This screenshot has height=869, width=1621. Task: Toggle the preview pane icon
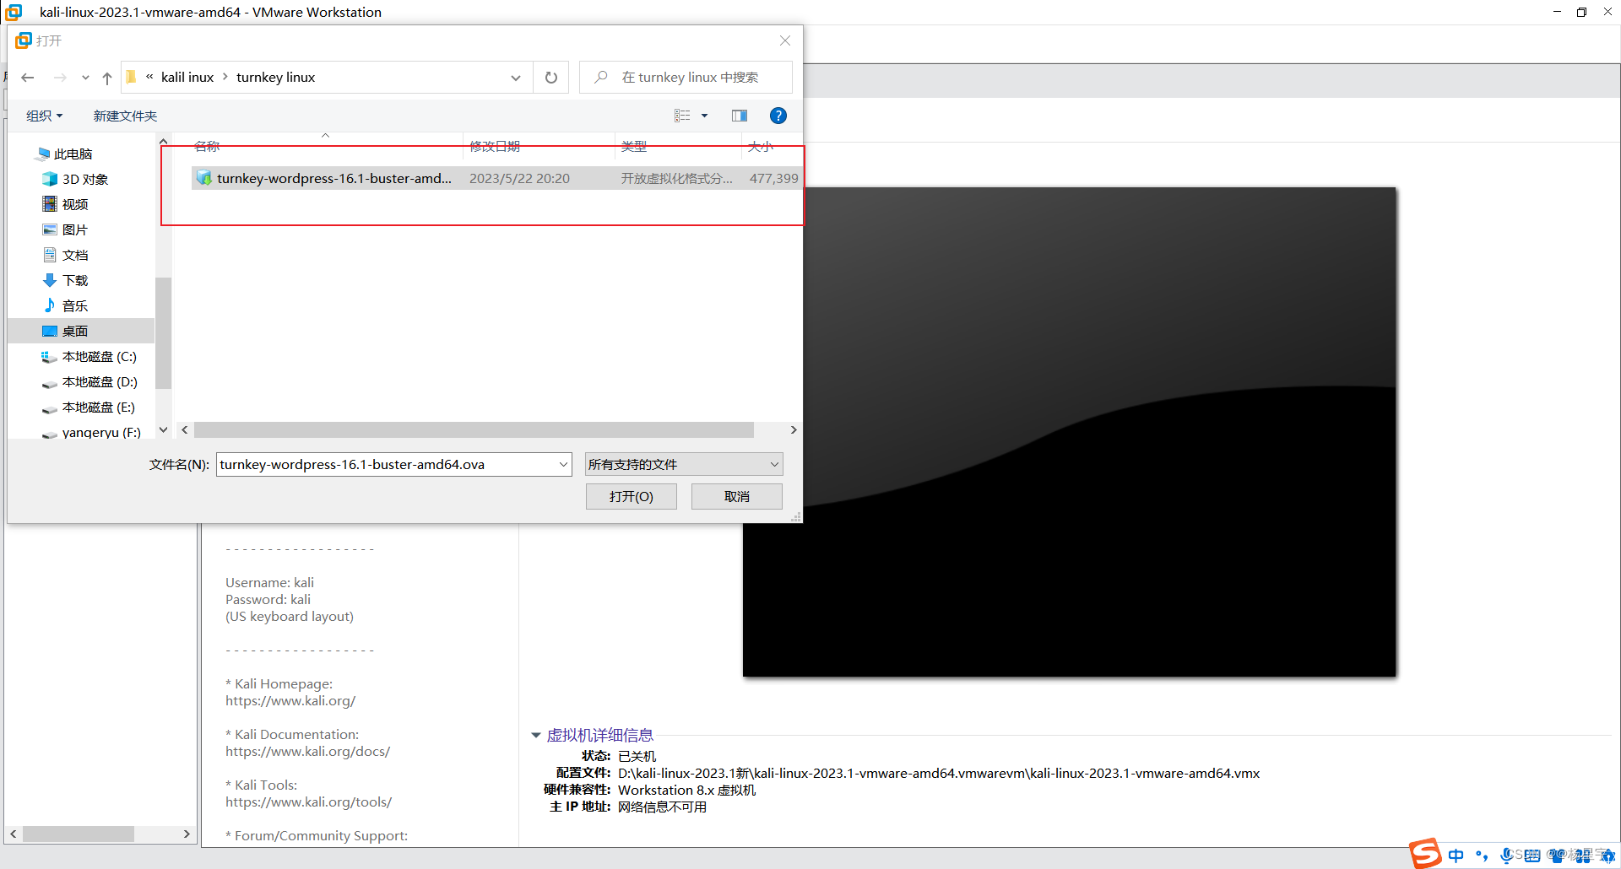click(740, 116)
